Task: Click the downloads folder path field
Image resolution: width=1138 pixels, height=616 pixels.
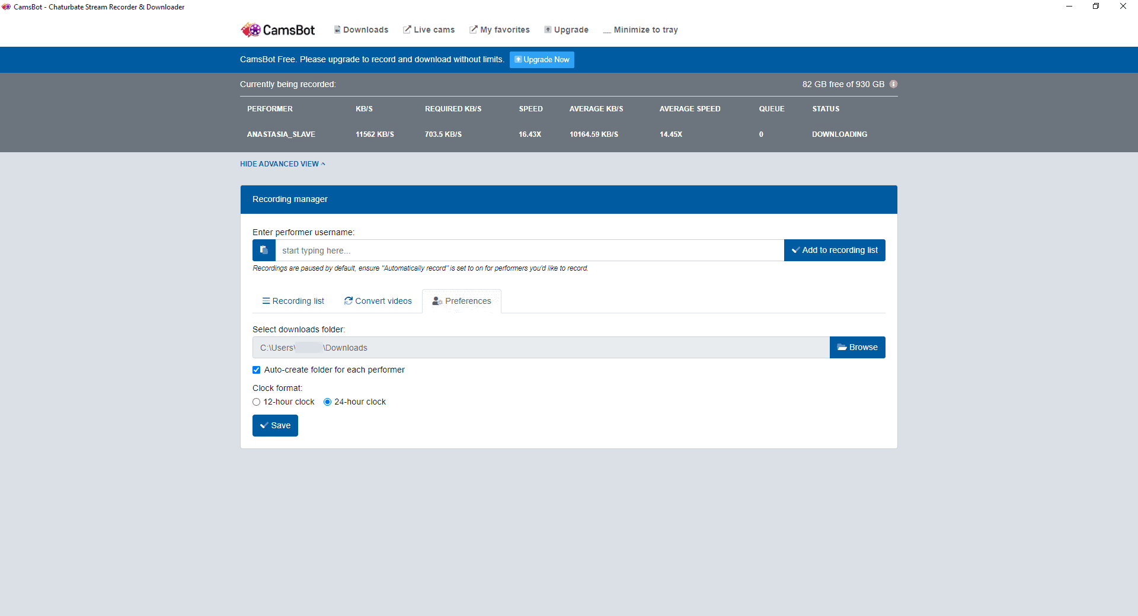Action: tap(541, 347)
